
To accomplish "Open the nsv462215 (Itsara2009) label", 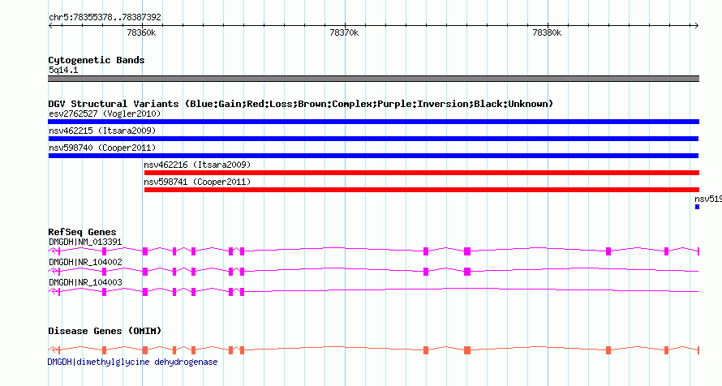I will (102, 131).
